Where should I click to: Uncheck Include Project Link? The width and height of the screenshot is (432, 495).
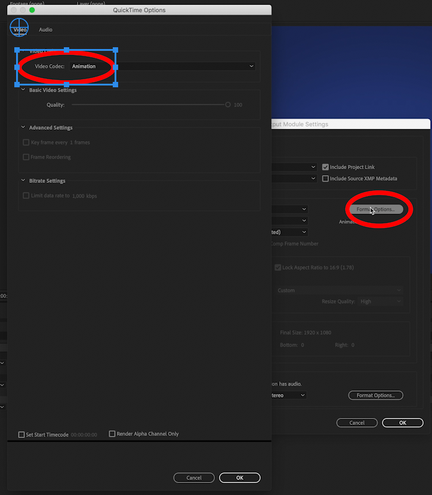click(x=325, y=167)
